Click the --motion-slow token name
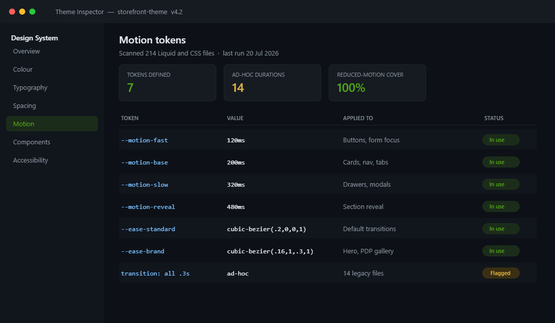This screenshot has height=323, width=555. tap(144, 185)
